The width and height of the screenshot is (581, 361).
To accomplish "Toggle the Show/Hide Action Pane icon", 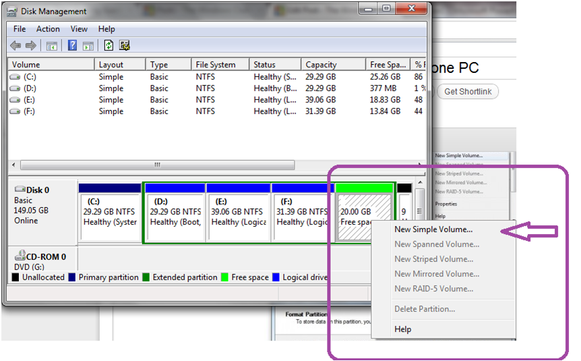I will click(88, 47).
